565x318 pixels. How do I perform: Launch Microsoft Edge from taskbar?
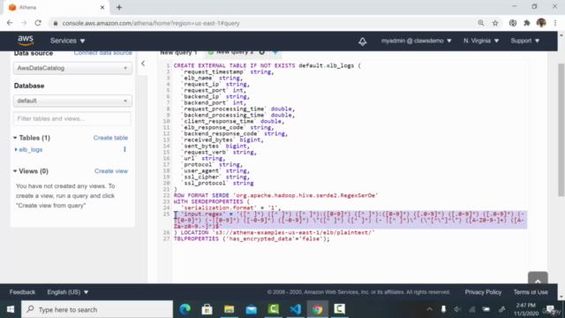click(185, 309)
